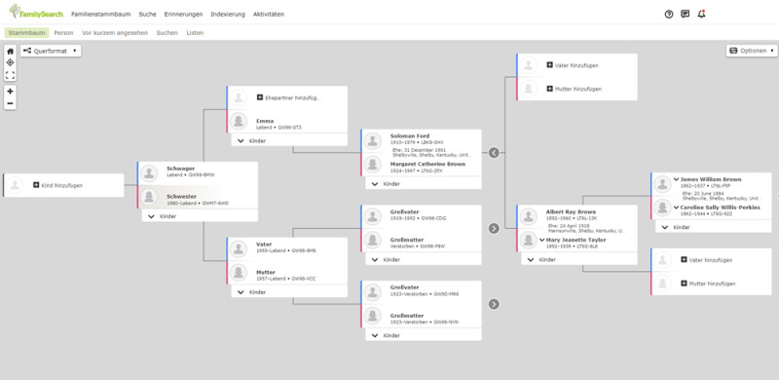Open the Erinnerungen menu
The height and width of the screenshot is (380, 779).
tap(183, 15)
